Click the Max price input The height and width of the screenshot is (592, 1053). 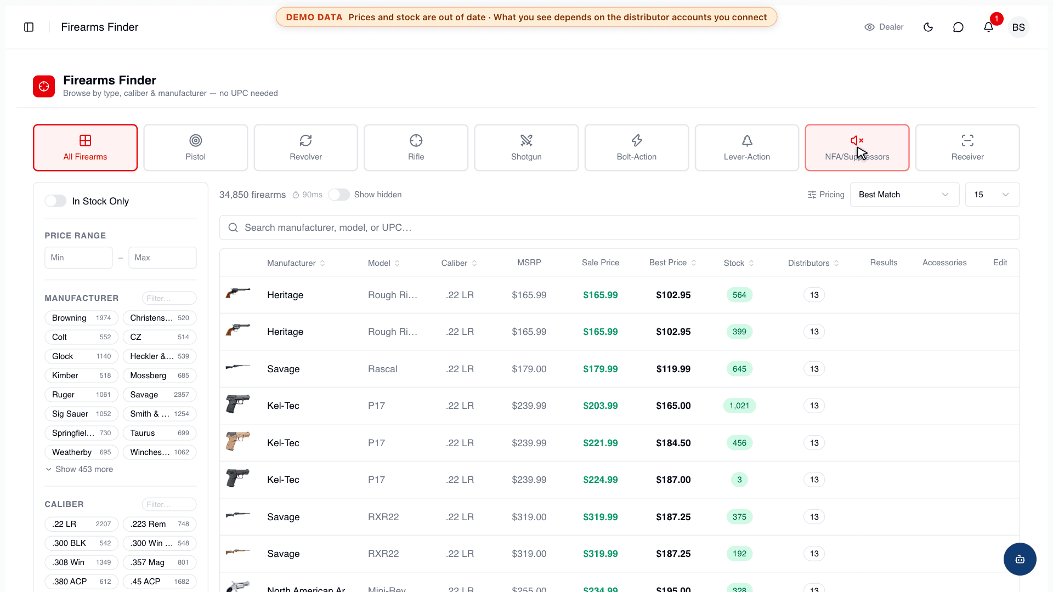tap(162, 258)
